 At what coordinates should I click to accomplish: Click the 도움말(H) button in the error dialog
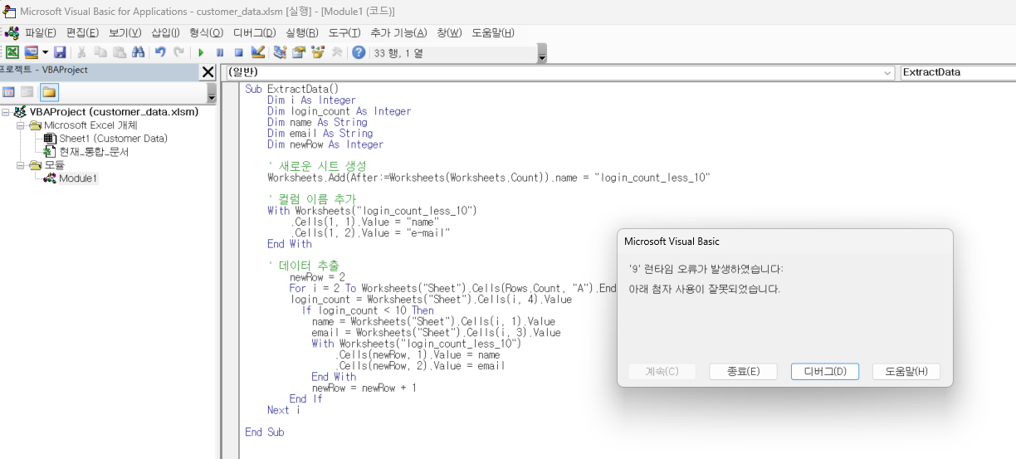click(x=906, y=371)
